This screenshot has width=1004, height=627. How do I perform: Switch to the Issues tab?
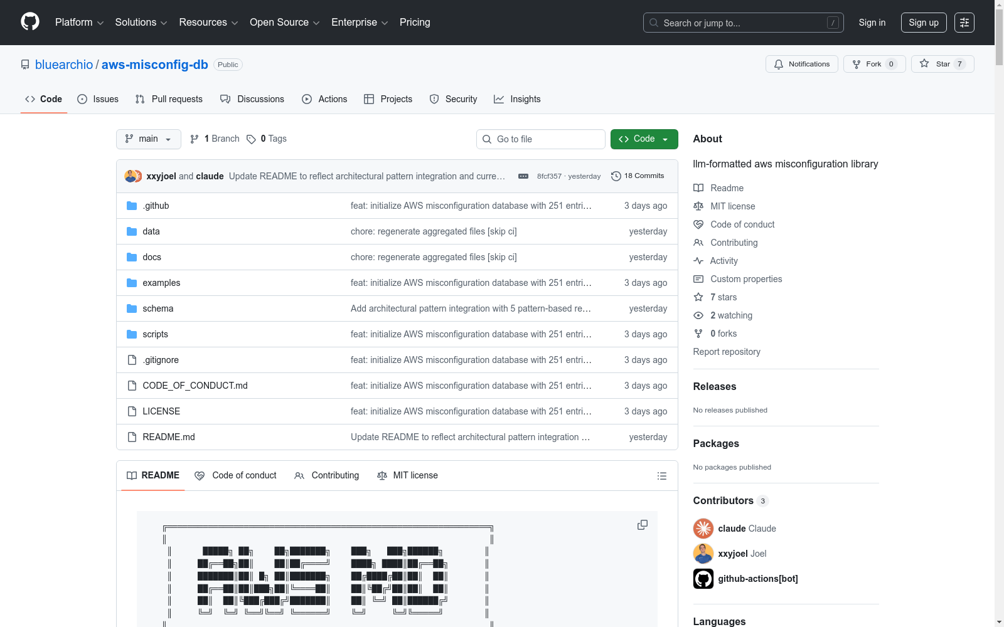pos(98,99)
